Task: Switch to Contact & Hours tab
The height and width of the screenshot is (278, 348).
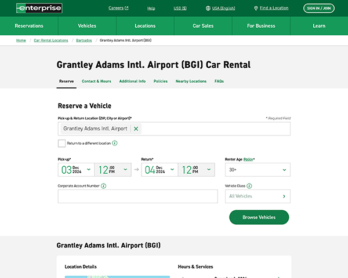Action: [x=96, y=81]
